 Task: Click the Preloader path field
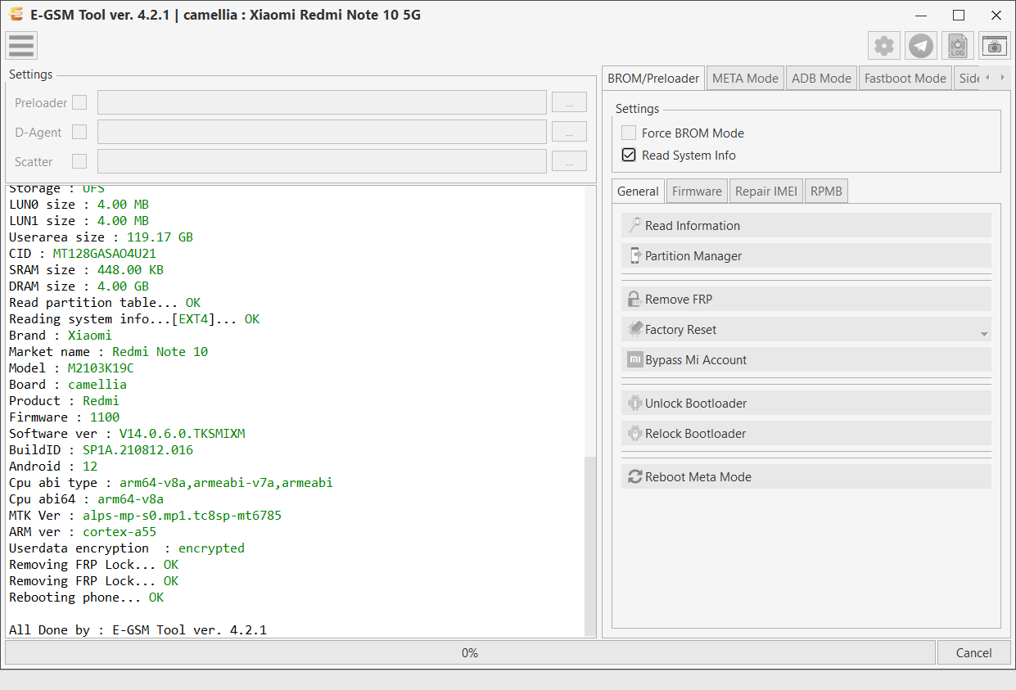[x=322, y=102]
